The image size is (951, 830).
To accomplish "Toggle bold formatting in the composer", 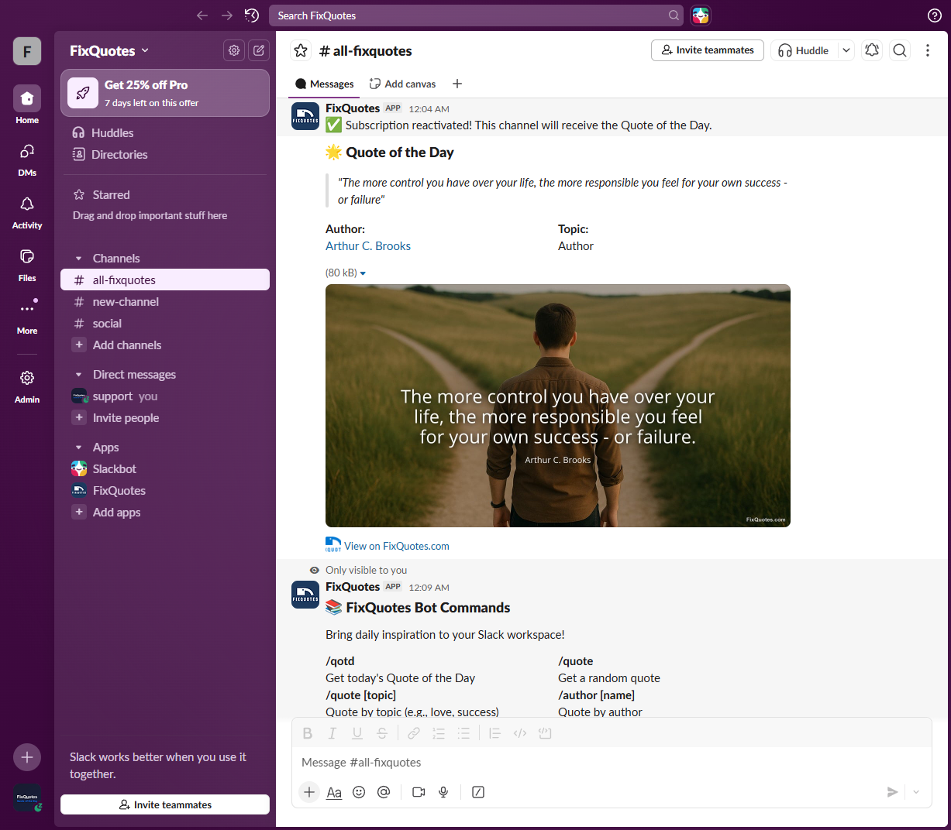I will point(308,732).
